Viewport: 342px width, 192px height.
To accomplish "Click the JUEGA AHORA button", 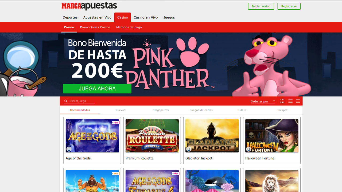I will click(97, 89).
